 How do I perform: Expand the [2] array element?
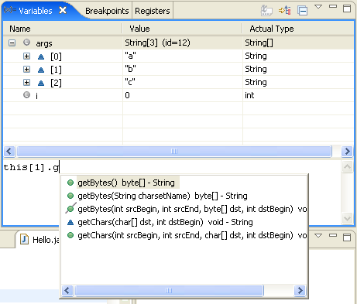[x=26, y=82]
